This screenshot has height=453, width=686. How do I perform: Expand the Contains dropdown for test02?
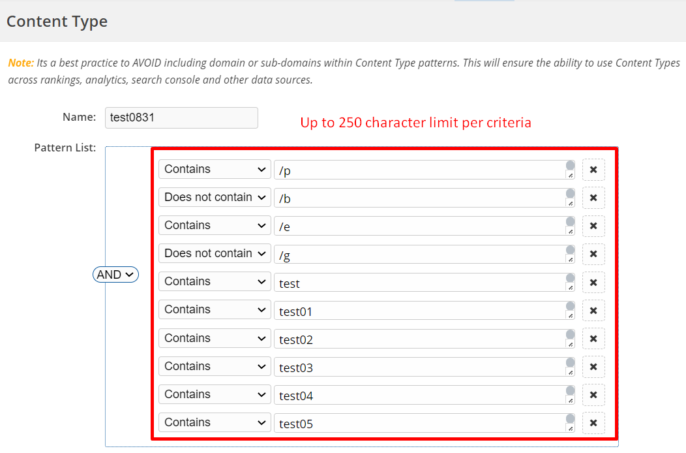tap(215, 338)
